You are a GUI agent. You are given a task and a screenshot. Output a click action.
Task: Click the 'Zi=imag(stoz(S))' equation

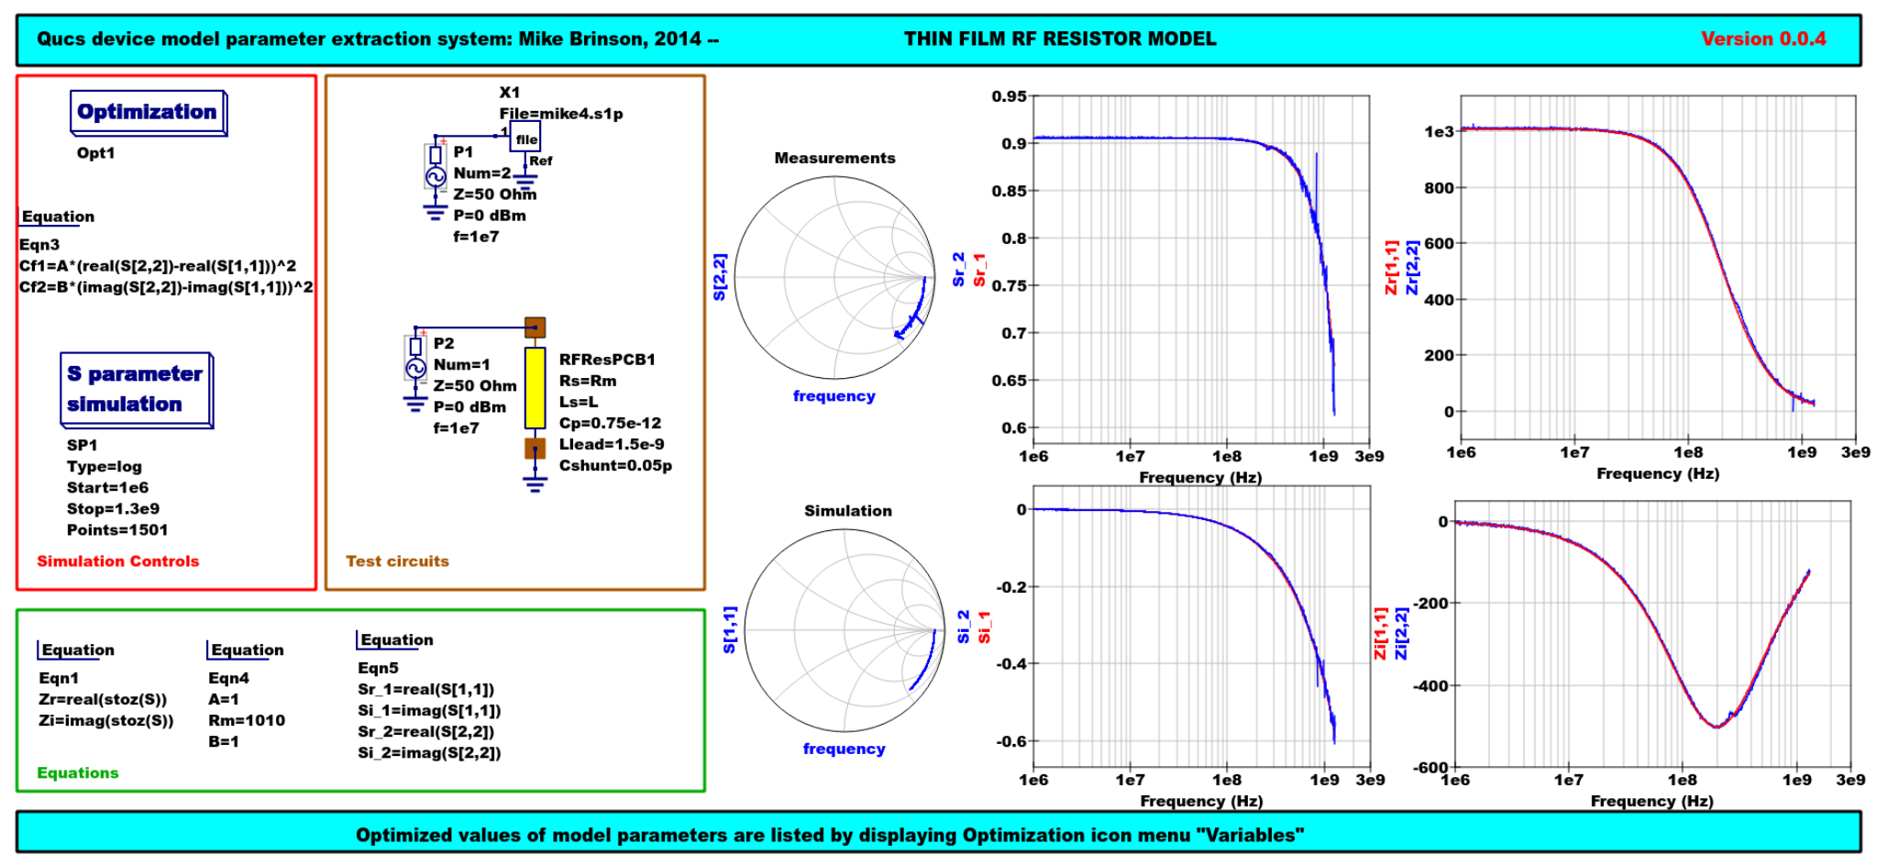[x=105, y=721]
